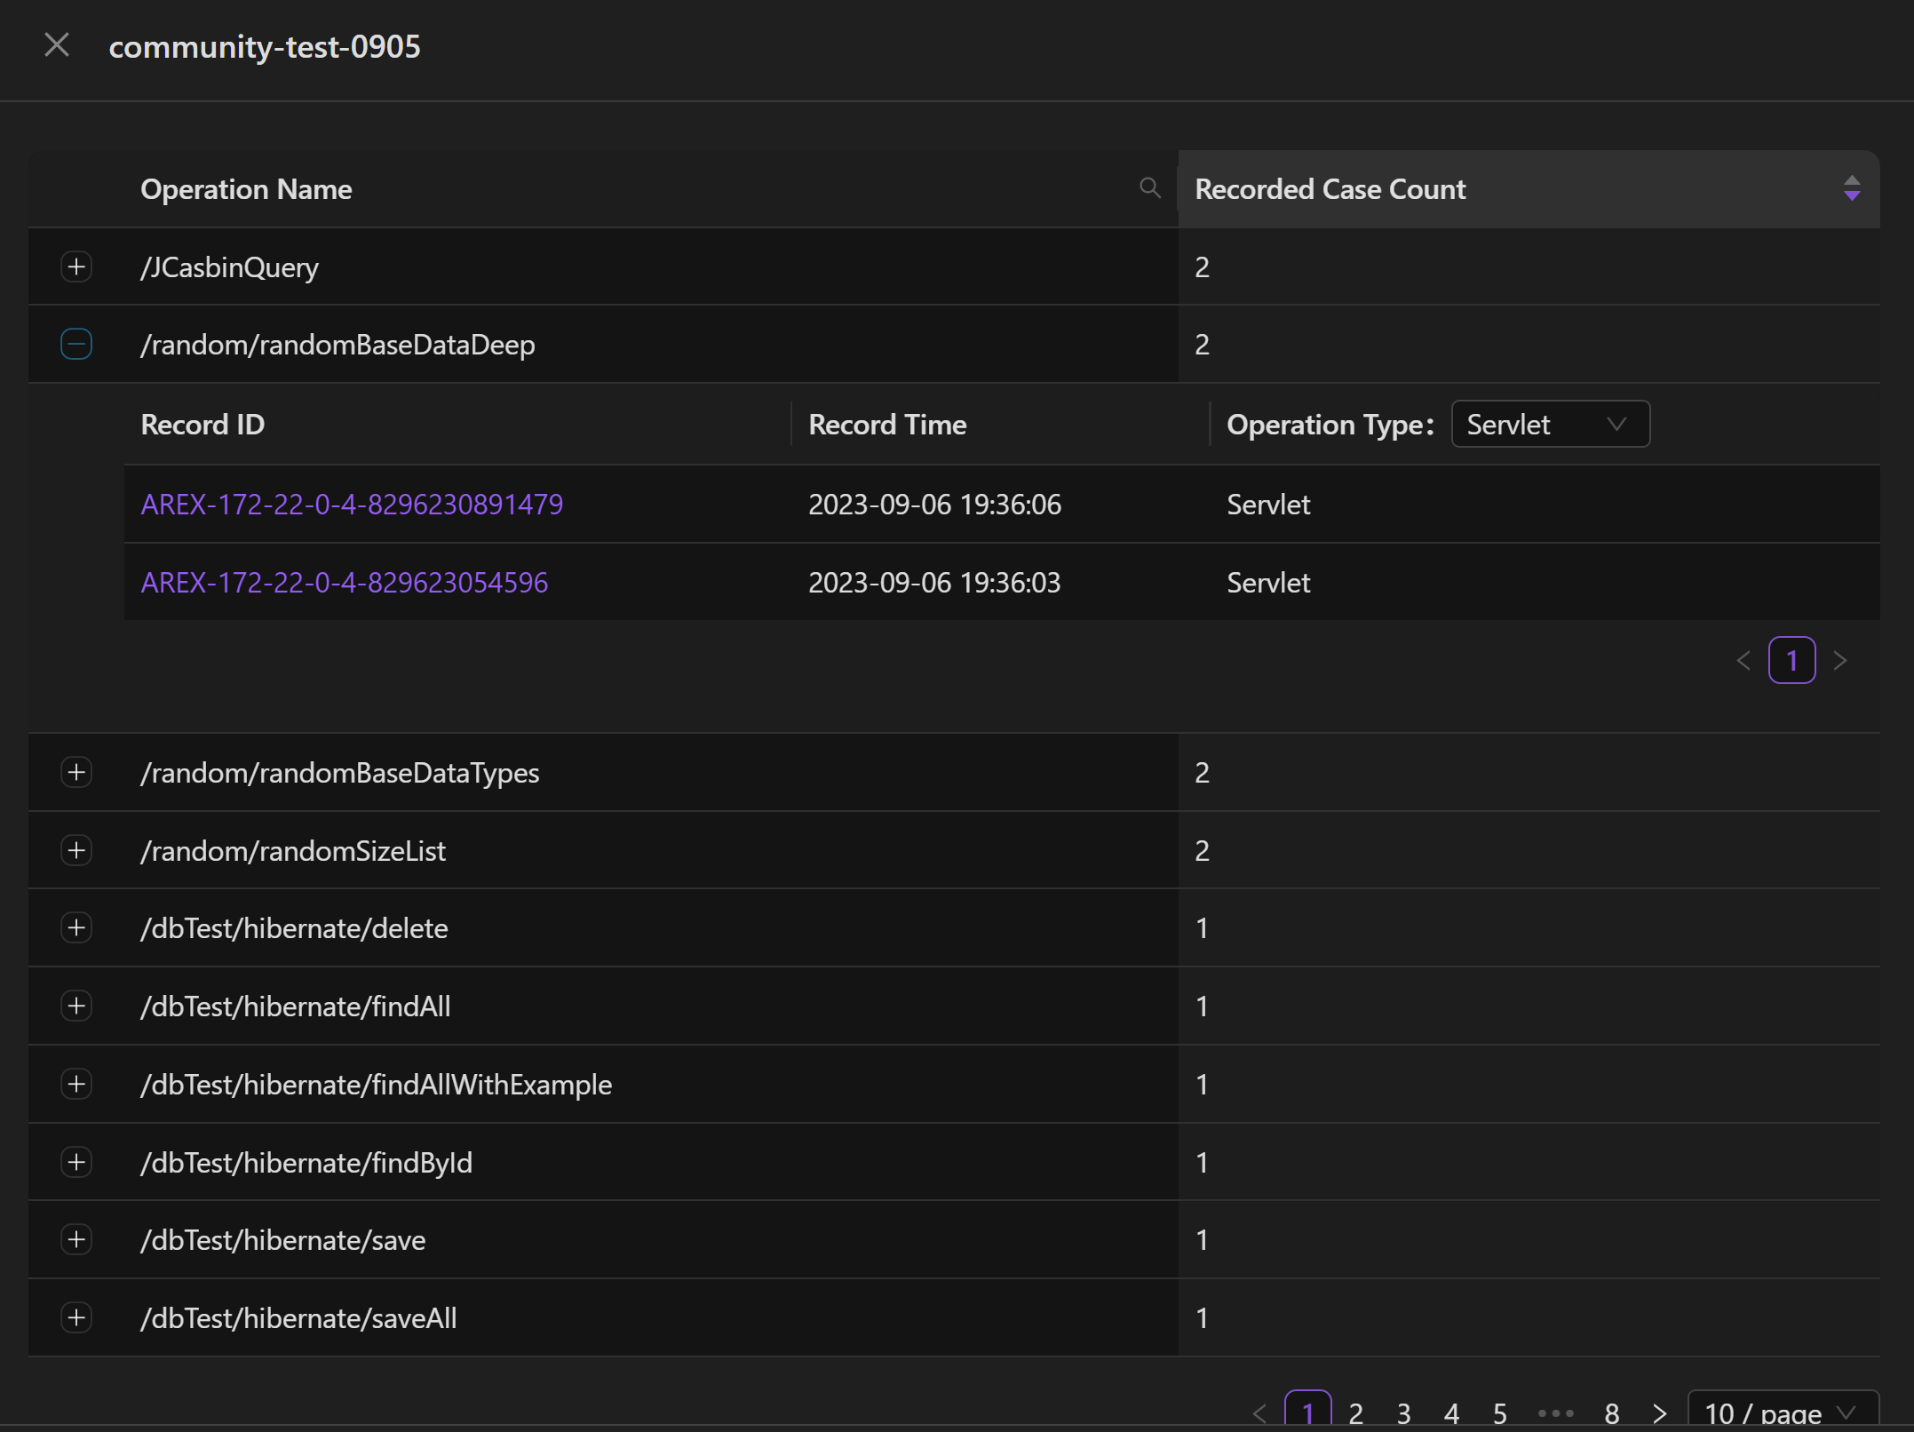Expand the /dbTest/hibernate/findAllWithExample row

tap(76, 1084)
